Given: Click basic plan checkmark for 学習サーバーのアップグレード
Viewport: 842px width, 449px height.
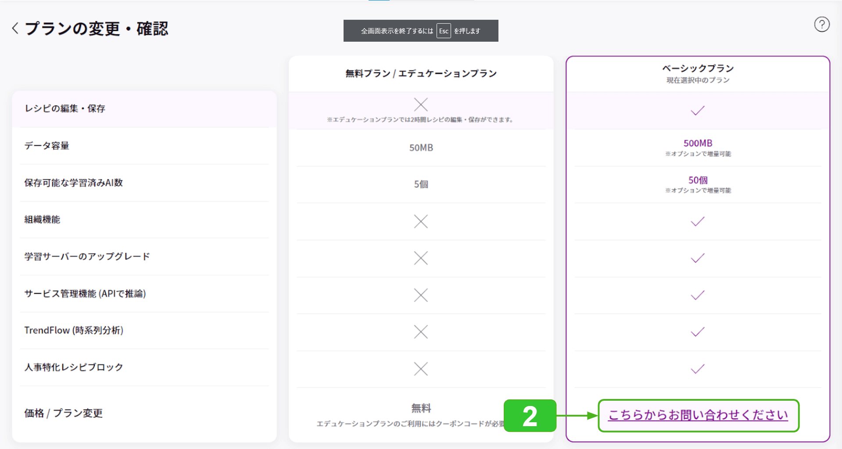Looking at the screenshot, I should click(698, 258).
